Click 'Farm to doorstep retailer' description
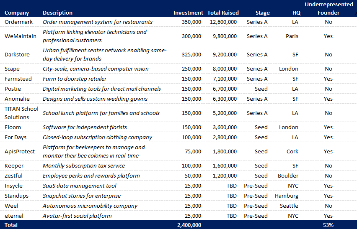This screenshot has height=229, width=357. [x=75, y=79]
